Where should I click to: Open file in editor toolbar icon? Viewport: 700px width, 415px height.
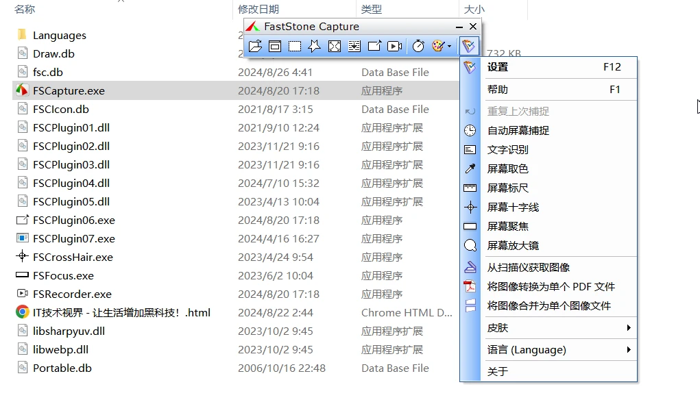click(x=255, y=46)
